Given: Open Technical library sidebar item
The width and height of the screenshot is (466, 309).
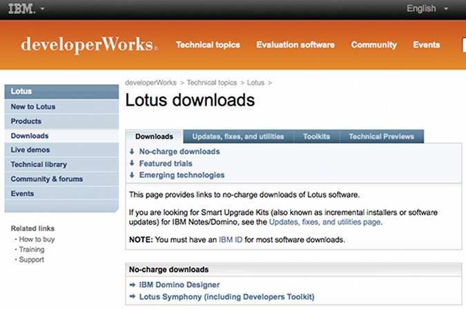Looking at the screenshot, I should [x=61, y=164].
